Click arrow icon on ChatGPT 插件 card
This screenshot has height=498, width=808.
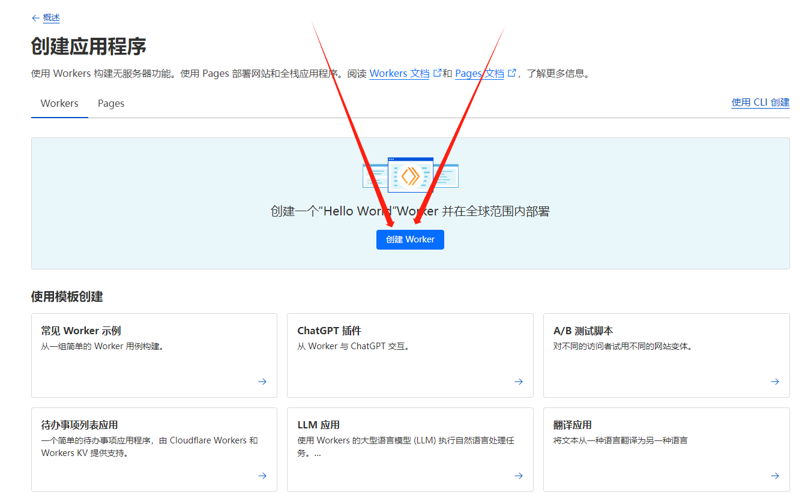pyautogui.click(x=519, y=382)
